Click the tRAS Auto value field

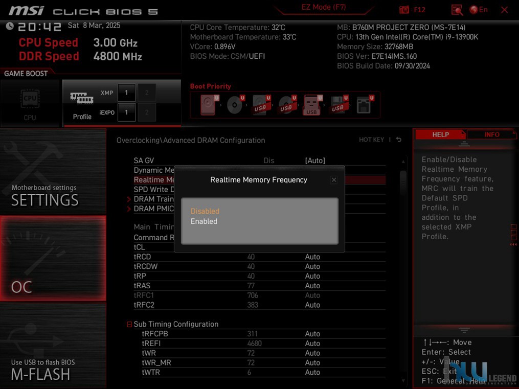tap(312, 285)
